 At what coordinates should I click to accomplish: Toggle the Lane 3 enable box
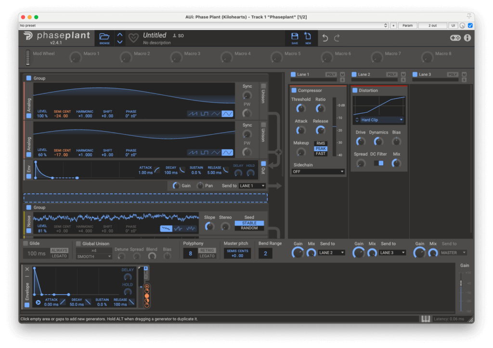(x=415, y=74)
